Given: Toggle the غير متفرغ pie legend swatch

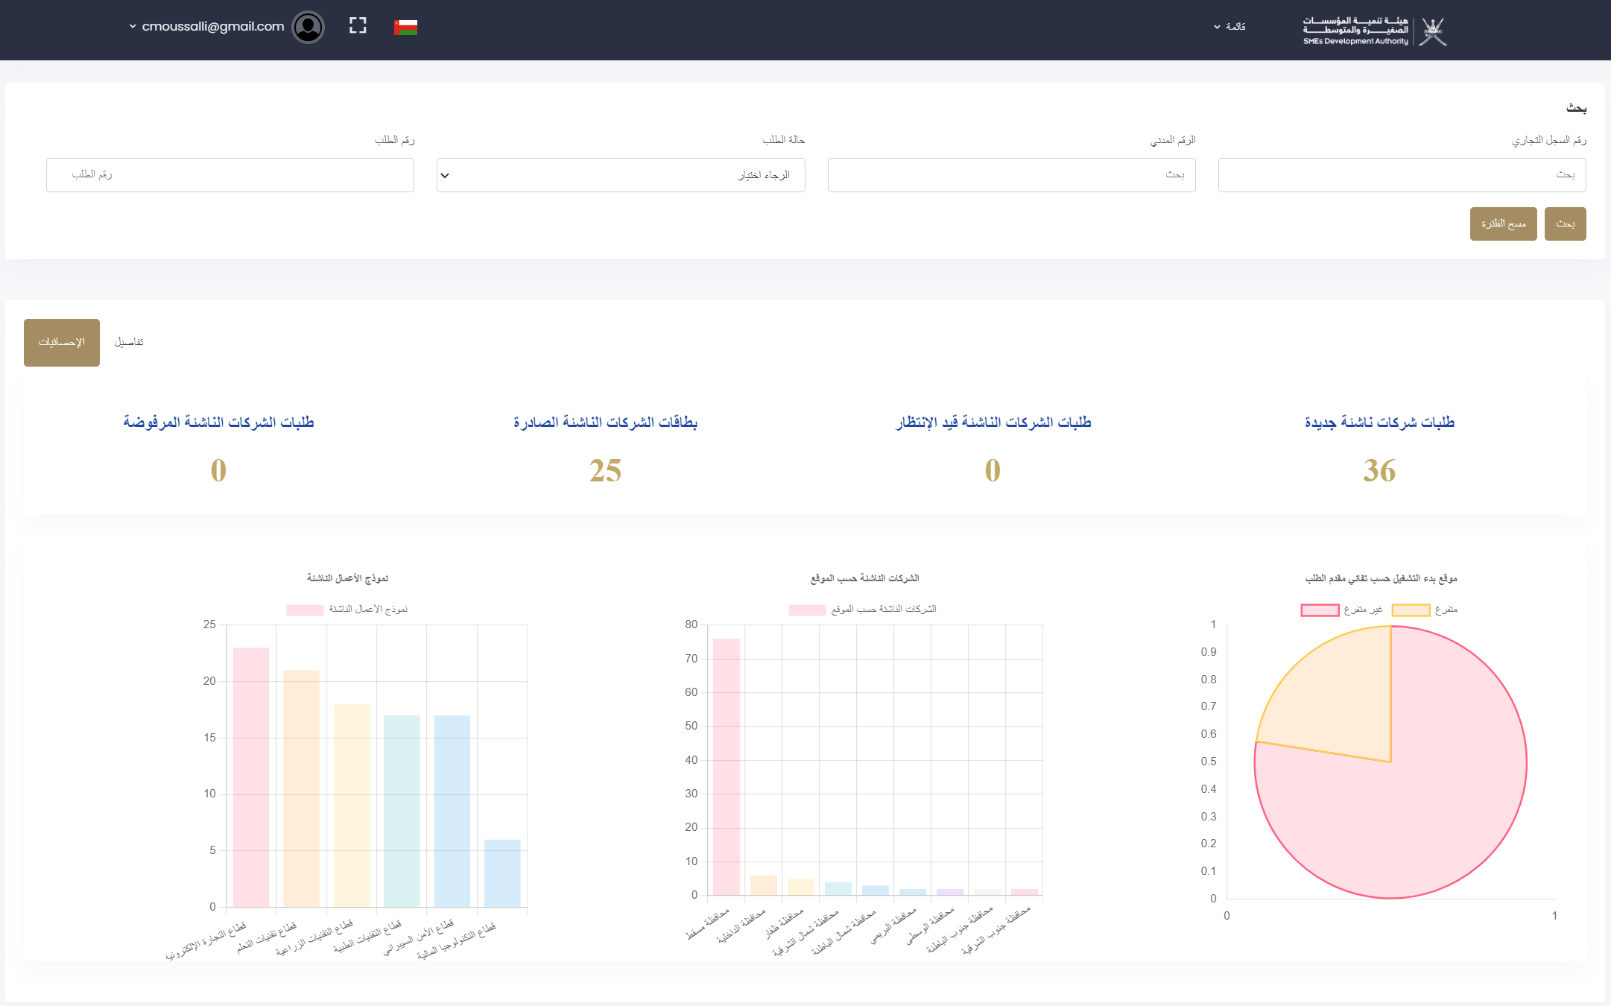Looking at the screenshot, I should point(1320,610).
